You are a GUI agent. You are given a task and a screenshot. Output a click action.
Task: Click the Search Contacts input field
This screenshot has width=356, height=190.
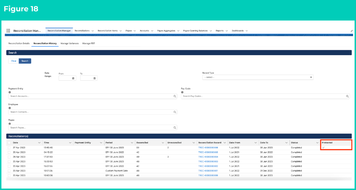click(x=93, y=112)
